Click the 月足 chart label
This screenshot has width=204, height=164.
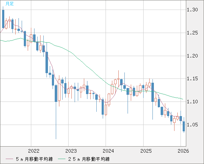[x=10, y=4]
